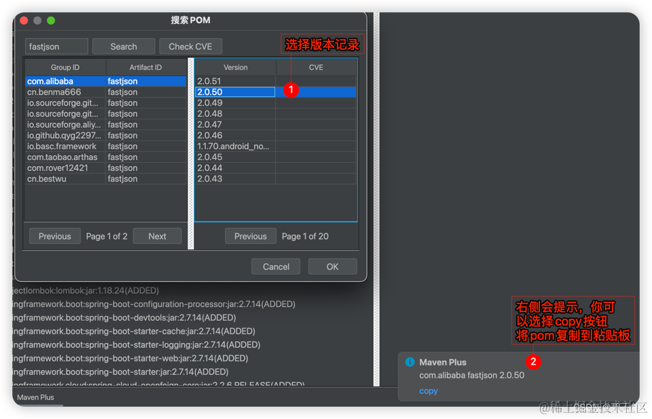Click the CVE column header
The image size is (652, 419).
tap(316, 67)
